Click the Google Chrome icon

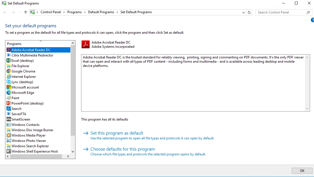point(9,71)
